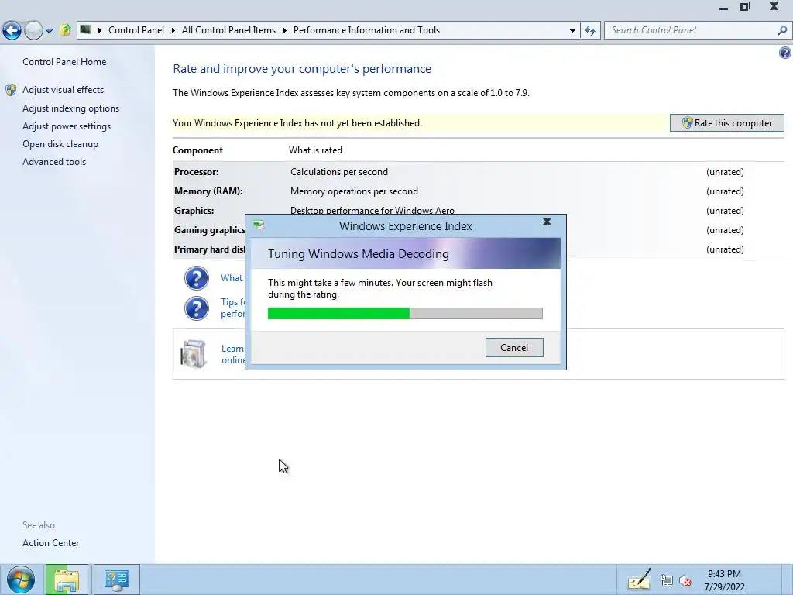
Task: Click the Graphics: component label
Action: (194, 211)
